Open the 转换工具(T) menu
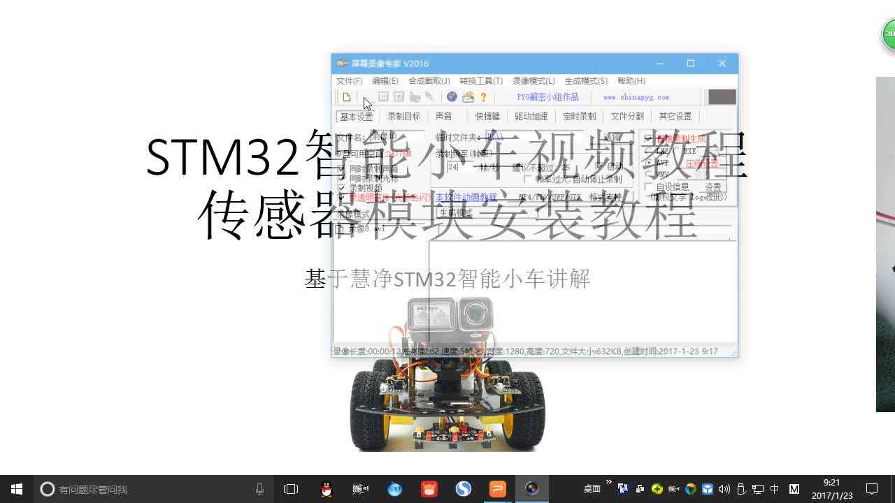895x503 pixels. pyautogui.click(x=481, y=81)
